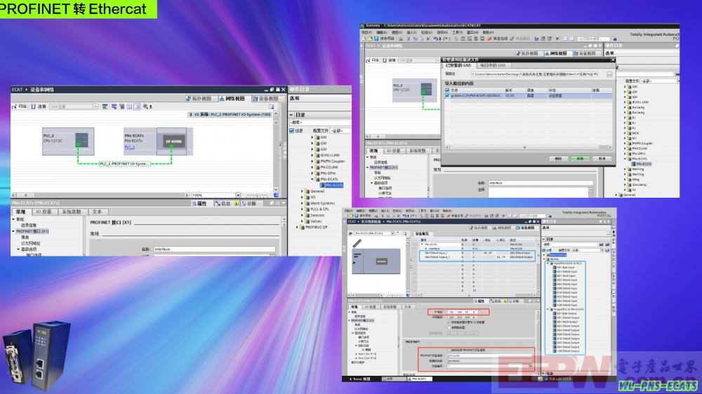Open 设备编号 dropdown in bottom-right window
Image resolution: width=702 pixels, height=394 pixels.
click(531, 366)
